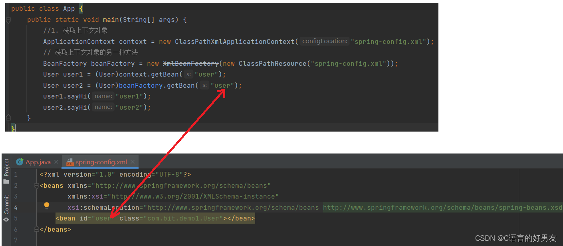
Task: Click the blue beanFactory variable in user2 line
Action: [x=141, y=85]
